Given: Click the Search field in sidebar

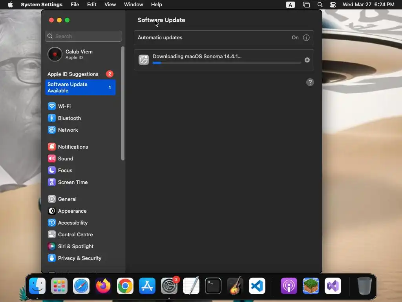Looking at the screenshot, I should [x=83, y=36].
